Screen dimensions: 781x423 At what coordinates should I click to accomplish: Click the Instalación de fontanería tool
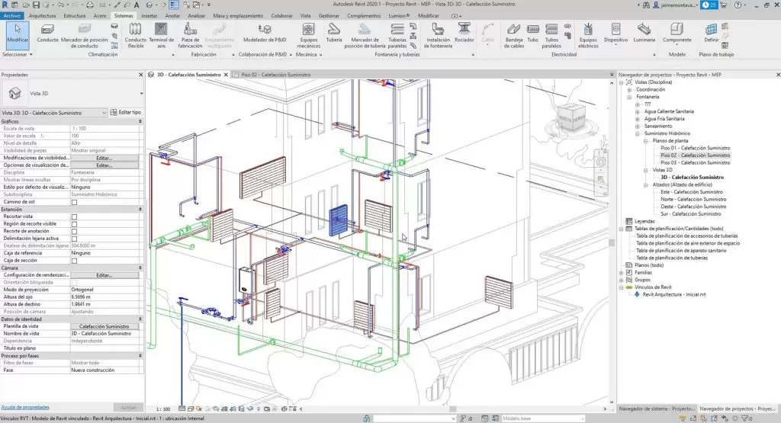pyautogui.click(x=438, y=34)
